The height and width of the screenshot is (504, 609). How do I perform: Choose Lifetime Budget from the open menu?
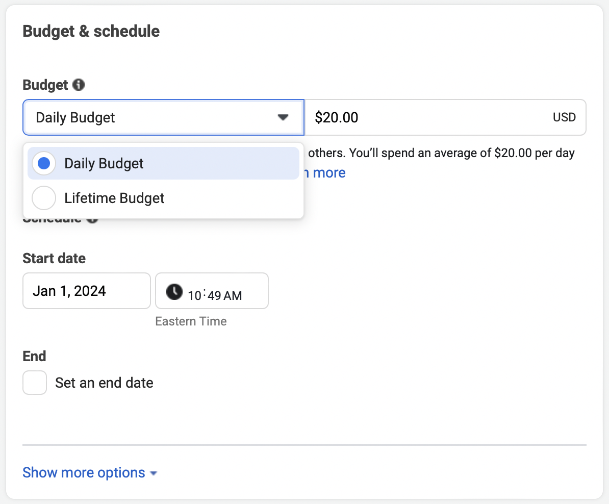tap(114, 198)
